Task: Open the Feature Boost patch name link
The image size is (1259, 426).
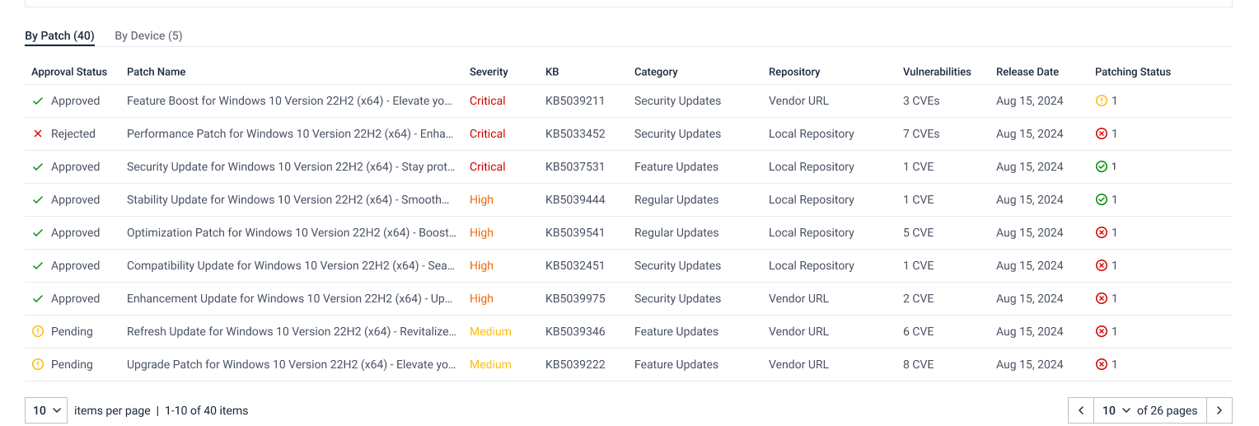Action: 289,101
